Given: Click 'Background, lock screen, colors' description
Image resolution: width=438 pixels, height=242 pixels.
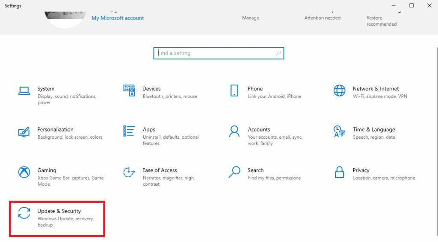Looking at the screenshot, I should tap(70, 137).
